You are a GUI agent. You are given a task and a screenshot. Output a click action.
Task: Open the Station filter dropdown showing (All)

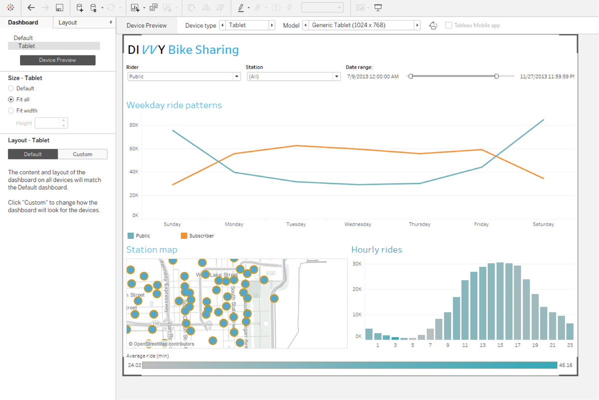click(294, 76)
